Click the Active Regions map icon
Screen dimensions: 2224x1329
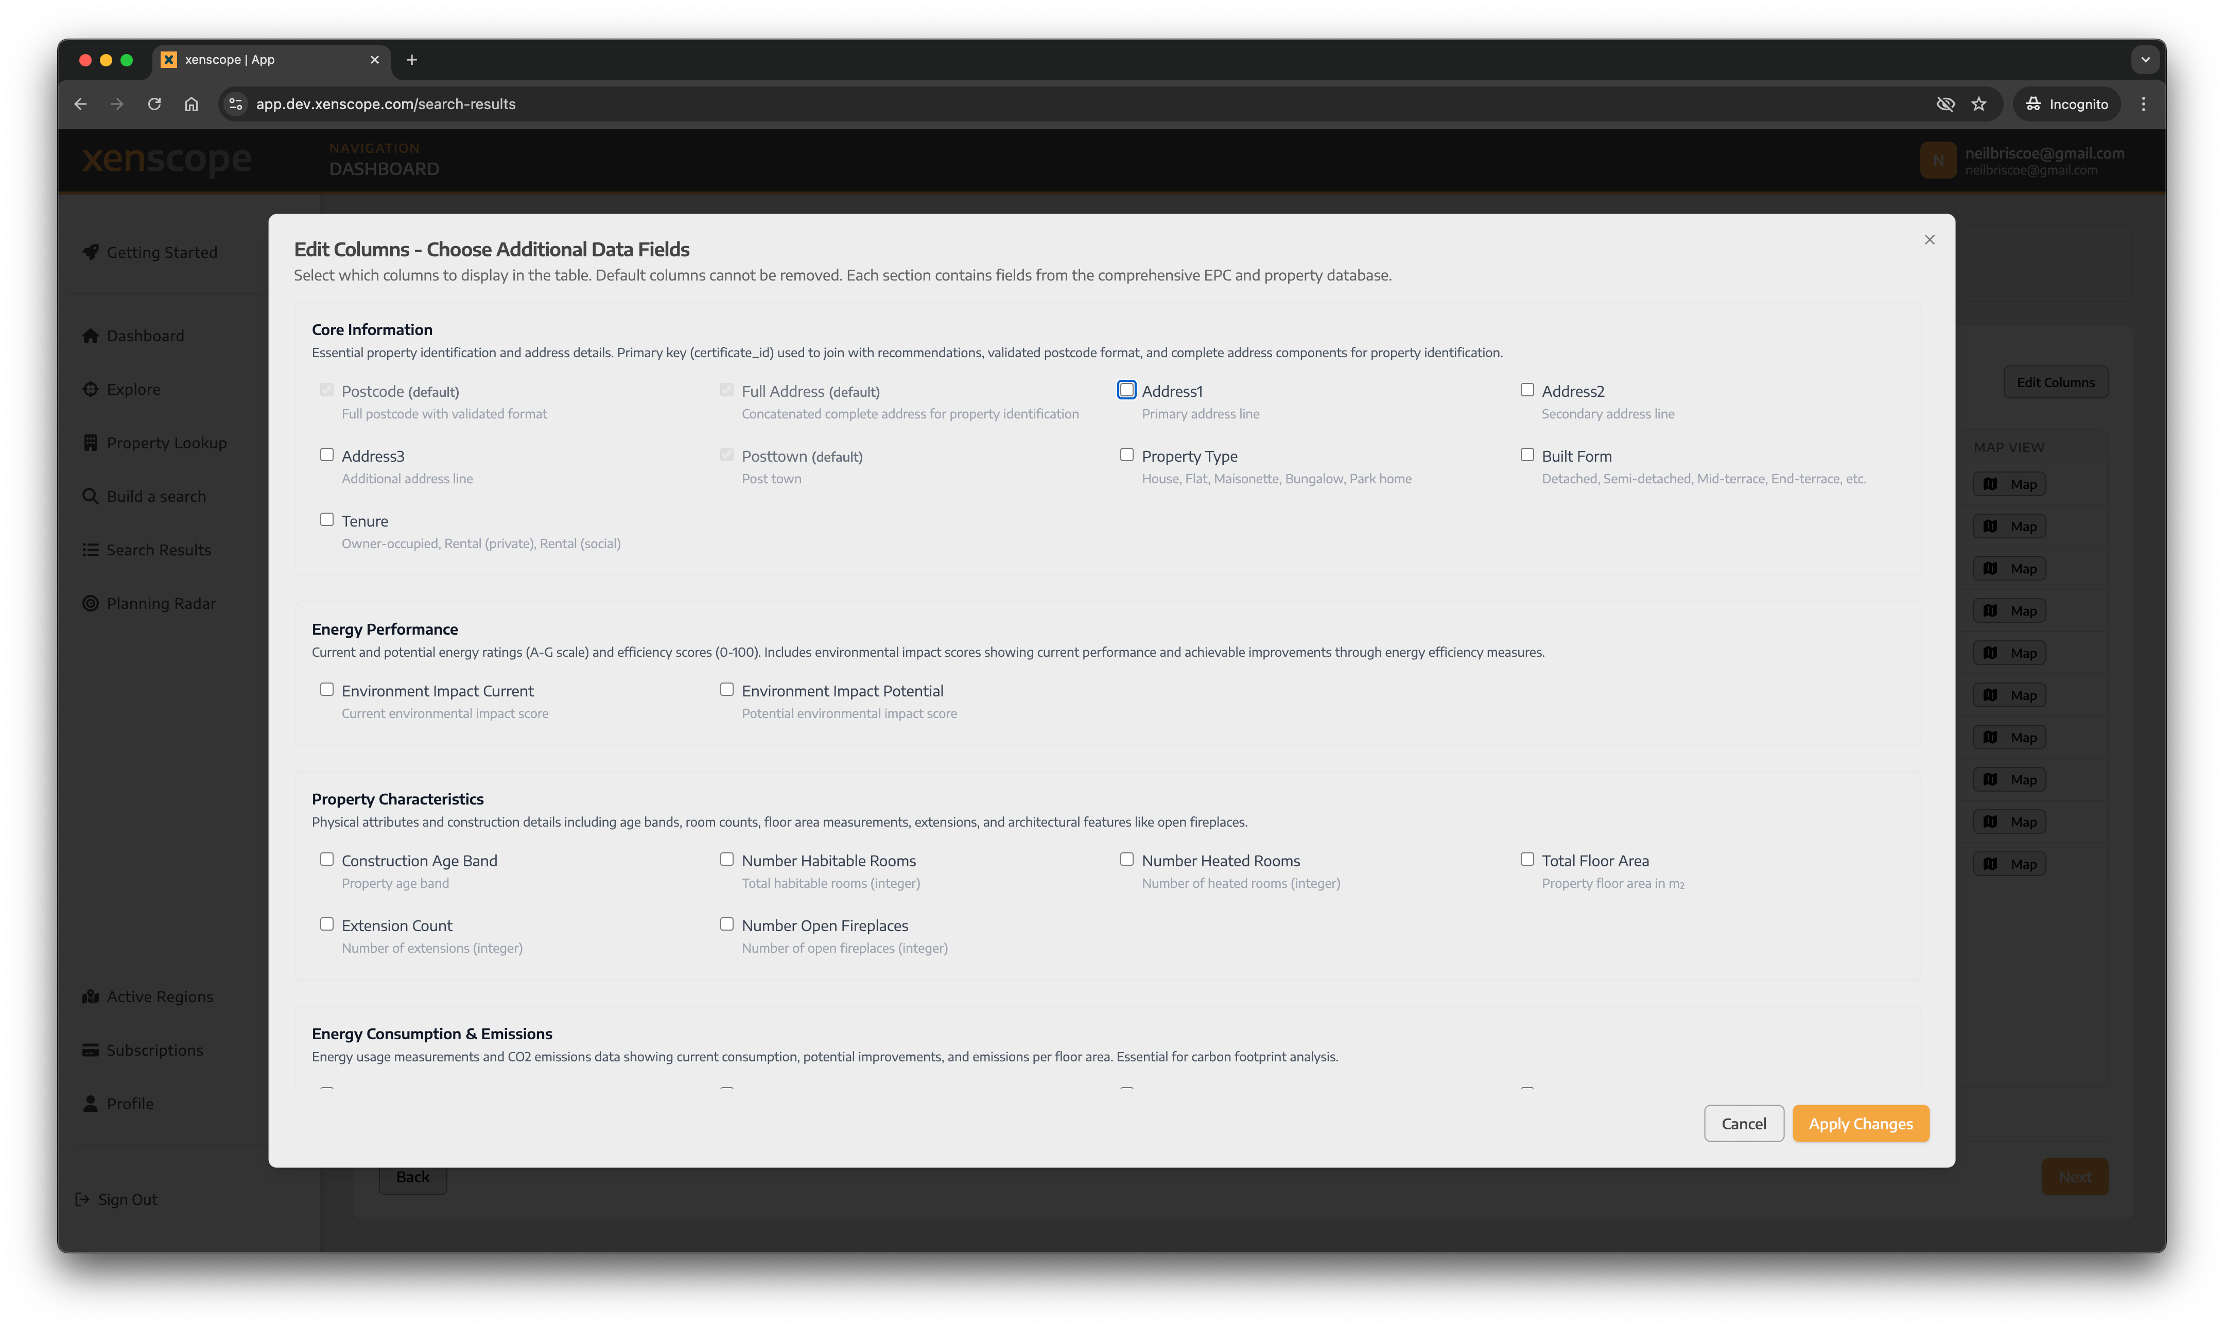(x=91, y=996)
